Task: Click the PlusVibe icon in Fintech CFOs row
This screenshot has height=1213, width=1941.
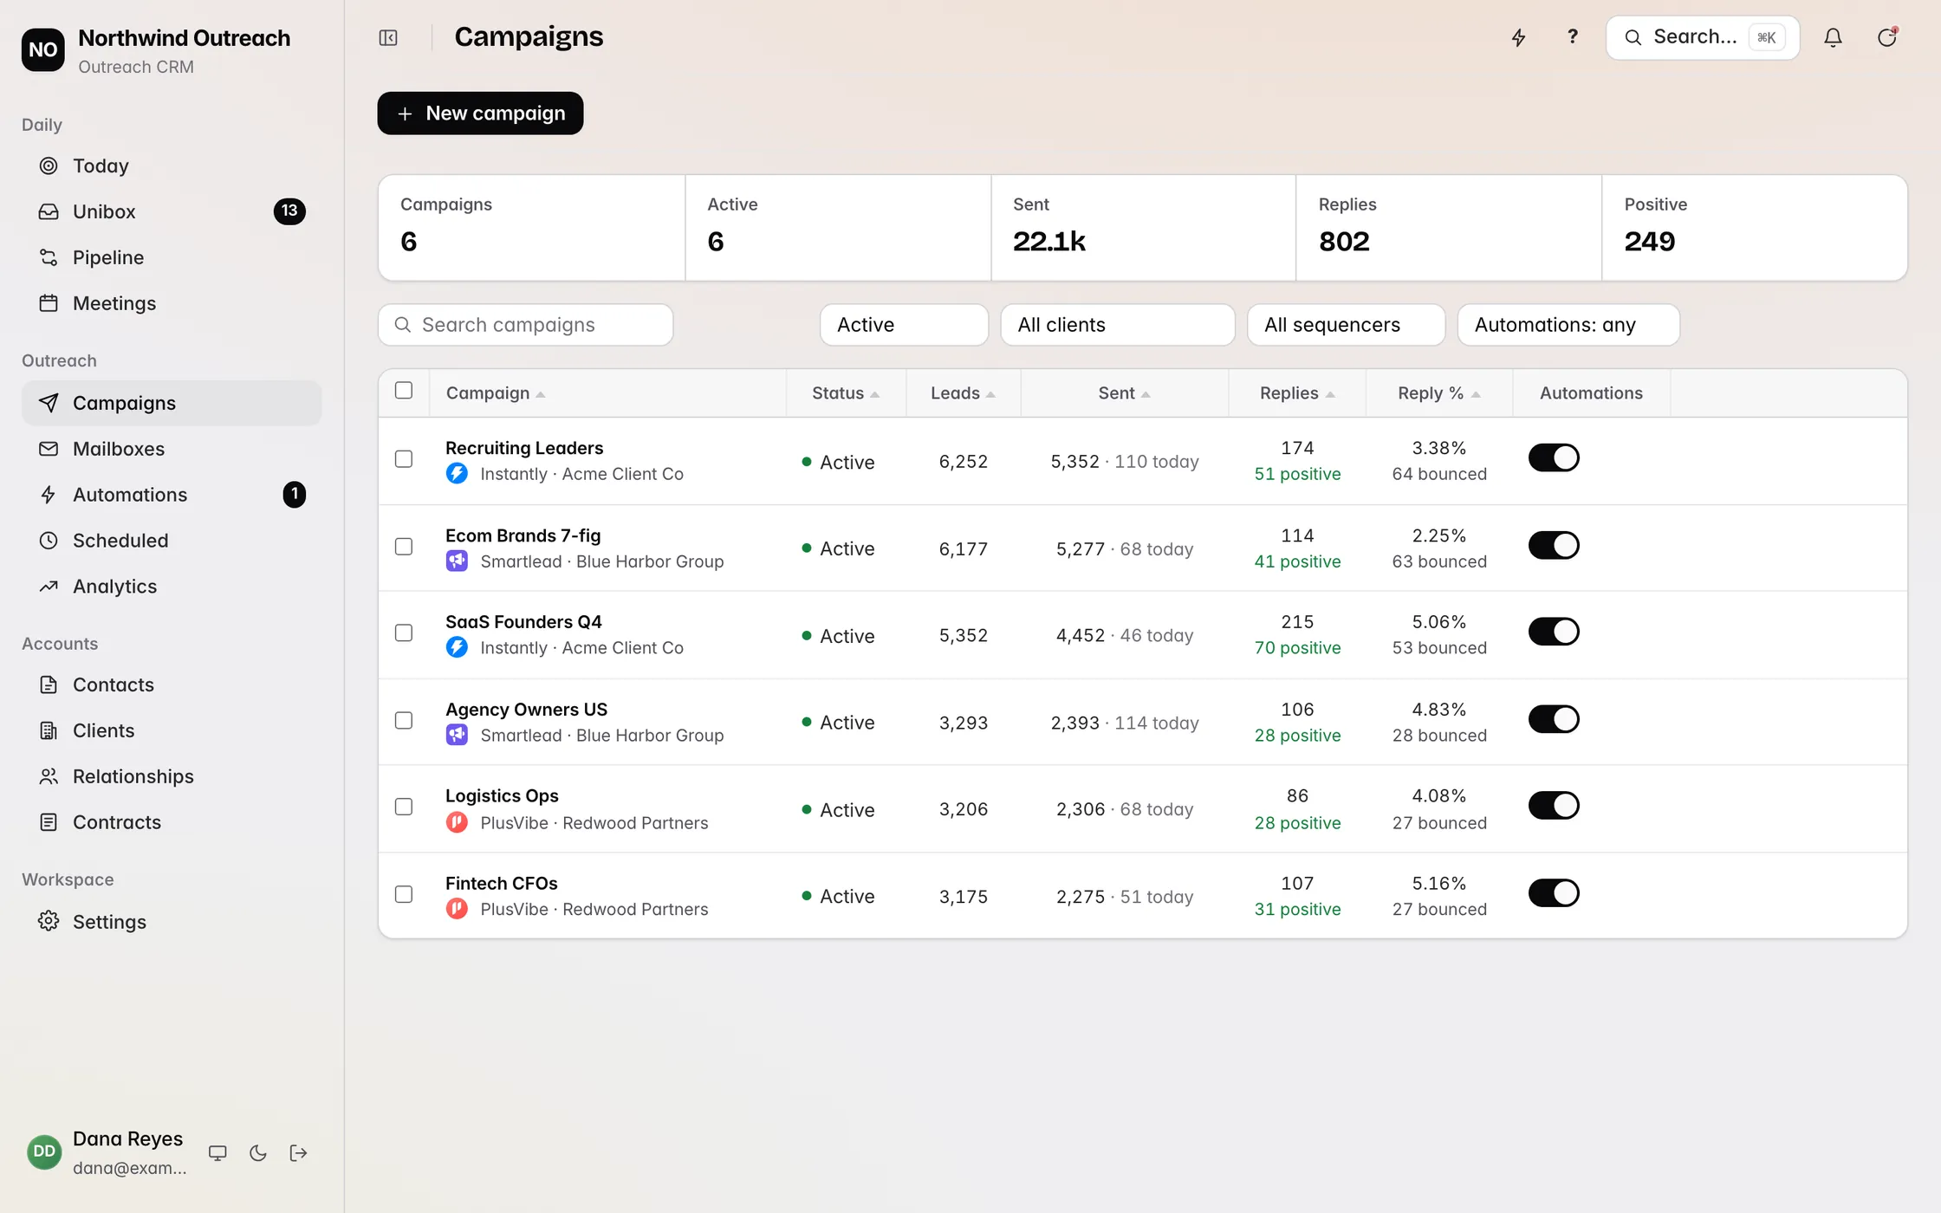Action: [457, 909]
